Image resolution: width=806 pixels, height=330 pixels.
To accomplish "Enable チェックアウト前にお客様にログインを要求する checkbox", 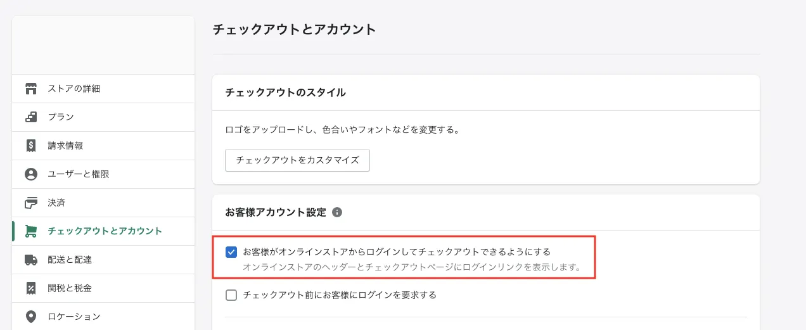I will click(231, 295).
